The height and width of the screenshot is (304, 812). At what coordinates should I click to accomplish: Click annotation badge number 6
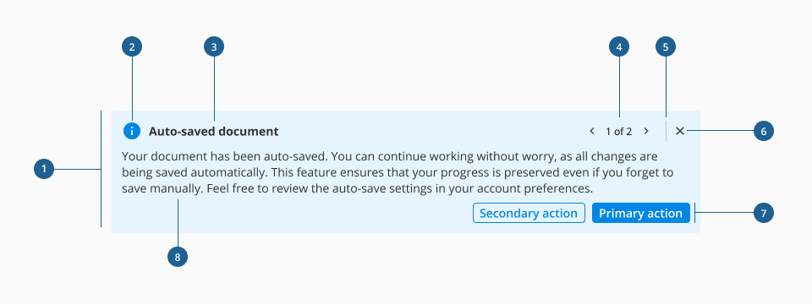(763, 132)
